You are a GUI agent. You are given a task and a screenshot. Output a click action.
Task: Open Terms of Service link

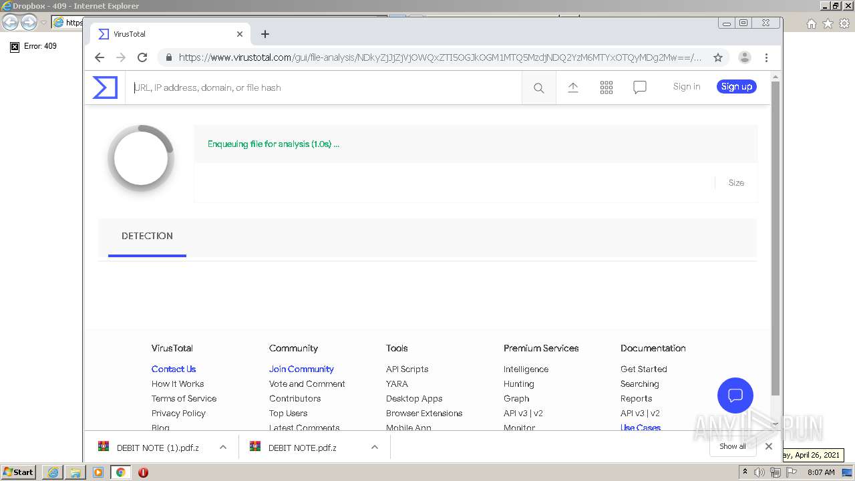(x=184, y=399)
